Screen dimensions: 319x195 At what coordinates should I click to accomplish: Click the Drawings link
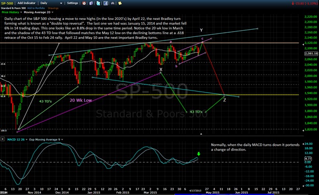click(x=53, y=8)
